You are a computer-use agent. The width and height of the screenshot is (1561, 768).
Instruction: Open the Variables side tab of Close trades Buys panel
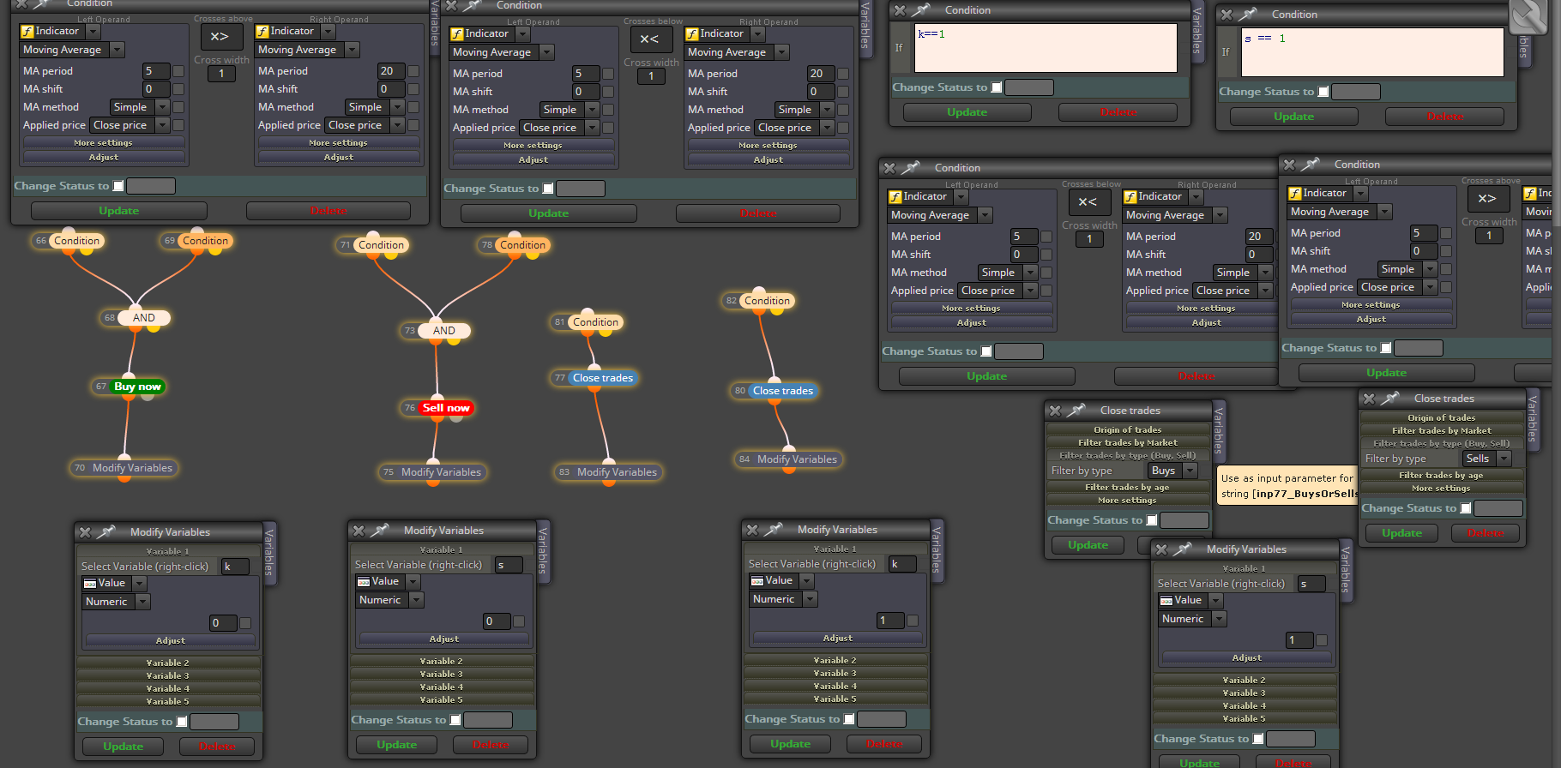pos(1219,430)
